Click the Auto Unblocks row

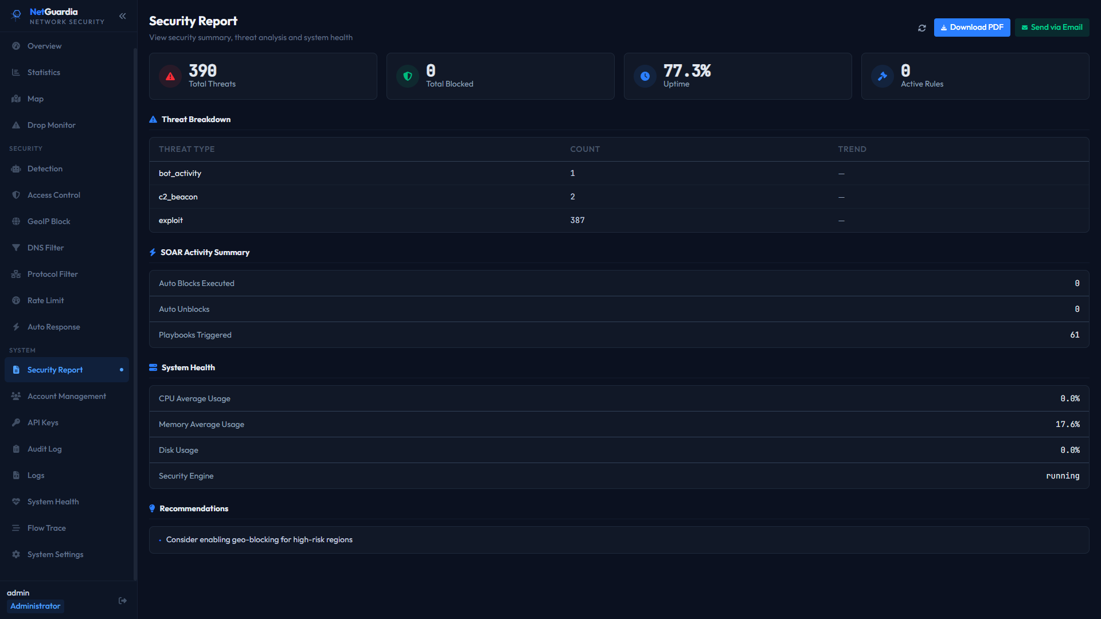point(619,309)
